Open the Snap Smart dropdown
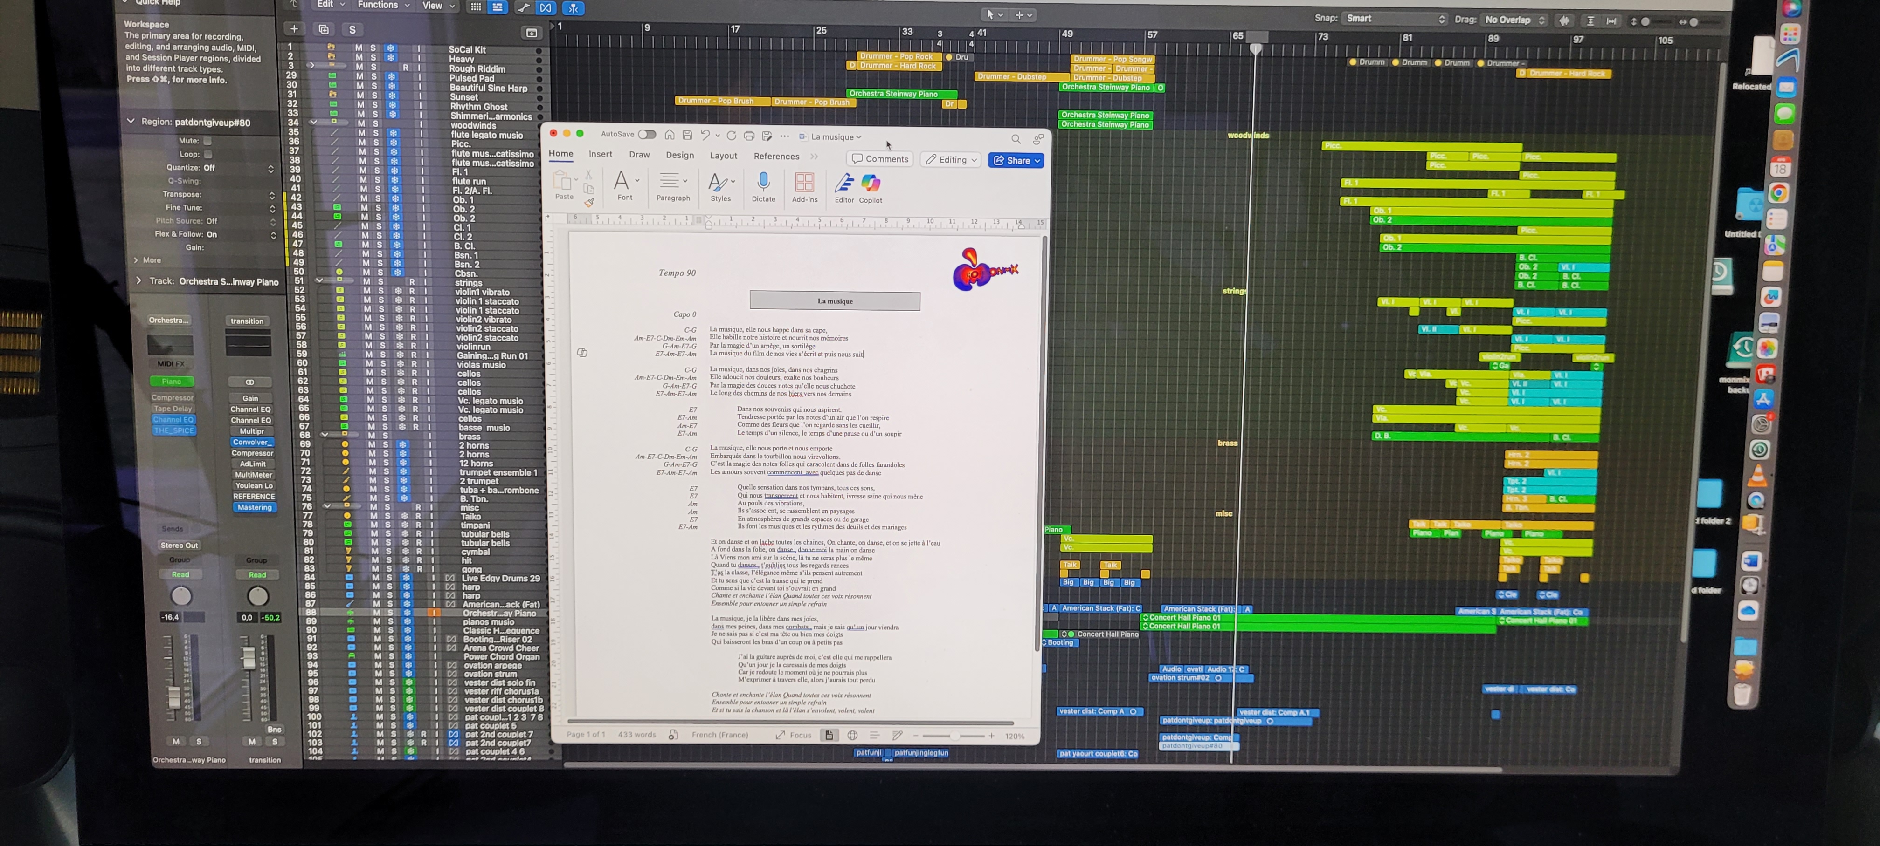 pyautogui.click(x=1394, y=19)
